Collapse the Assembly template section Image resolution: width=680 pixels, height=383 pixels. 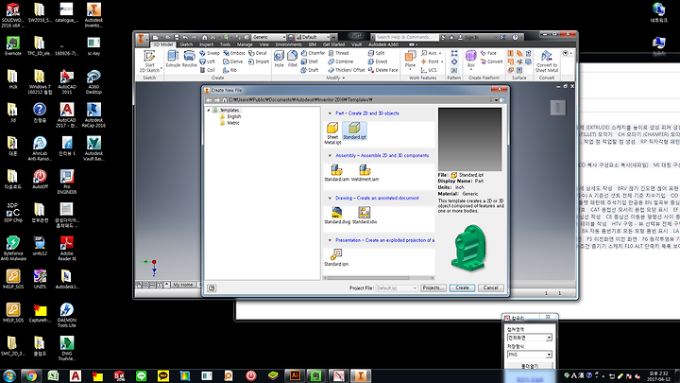click(x=330, y=155)
